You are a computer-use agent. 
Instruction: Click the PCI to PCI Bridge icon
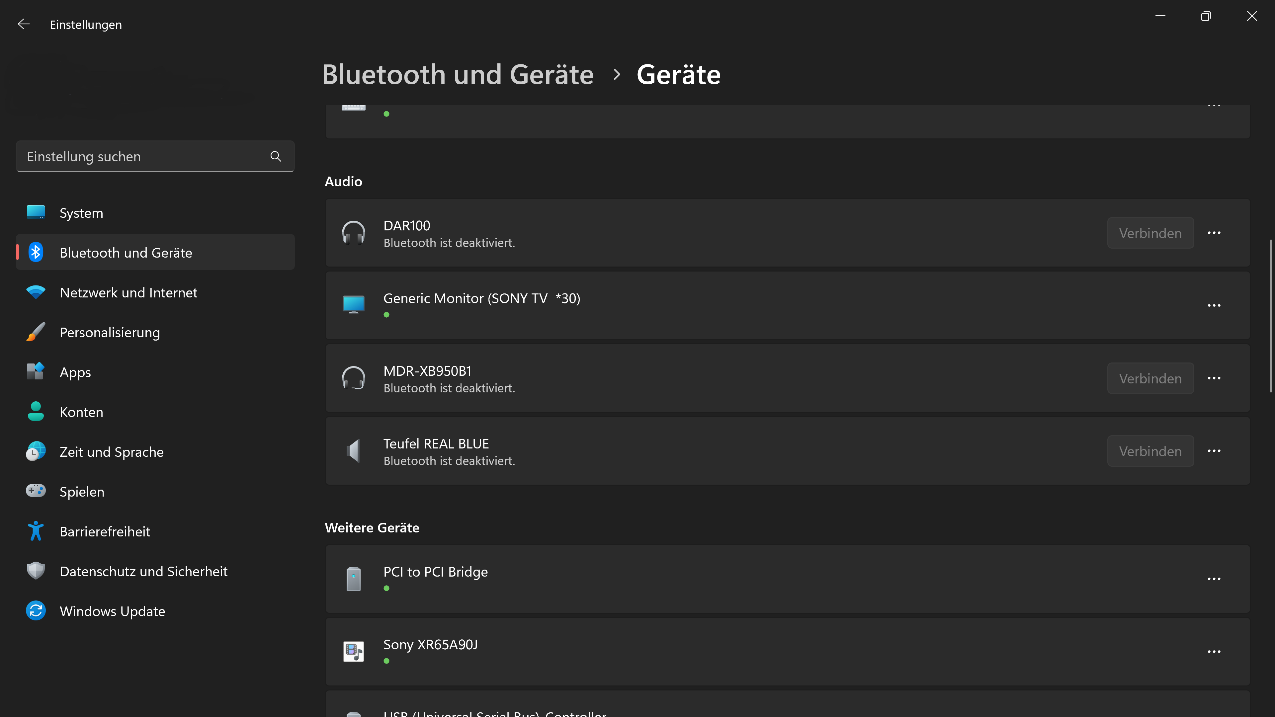tap(353, 579)
